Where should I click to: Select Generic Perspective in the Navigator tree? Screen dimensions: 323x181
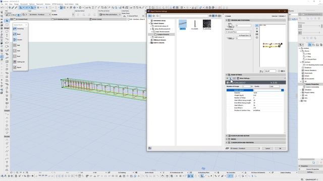(312, 84)
